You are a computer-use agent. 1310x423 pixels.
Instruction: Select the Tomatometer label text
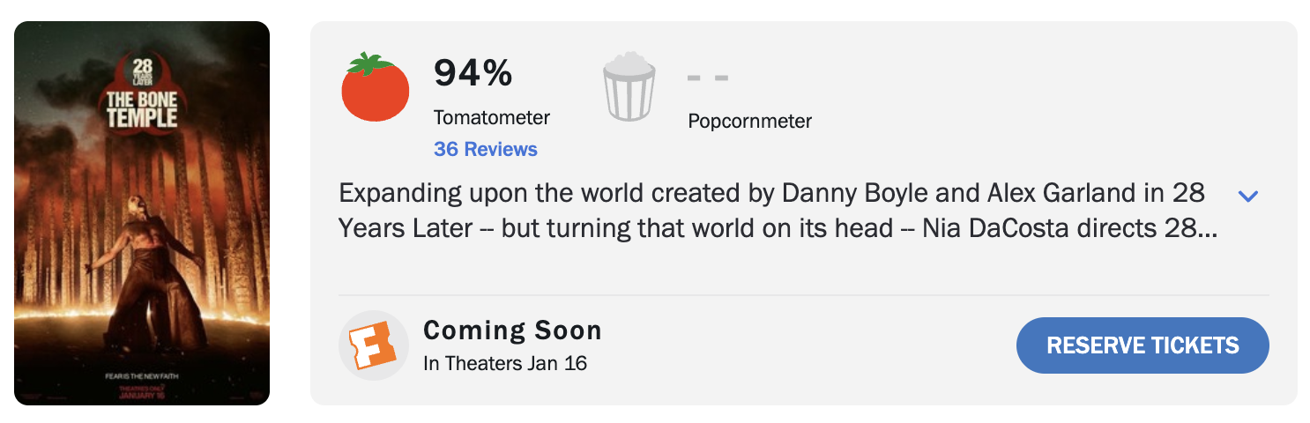click(x=491, y=117)
